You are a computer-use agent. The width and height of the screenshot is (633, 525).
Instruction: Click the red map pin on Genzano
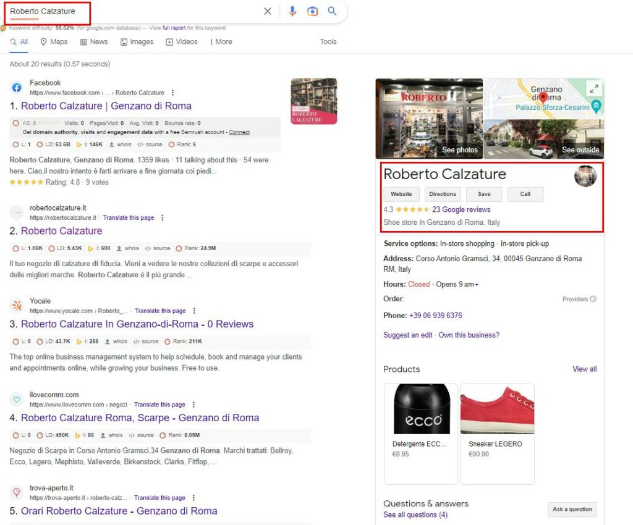pyautogui.click(x=543, y=97)
